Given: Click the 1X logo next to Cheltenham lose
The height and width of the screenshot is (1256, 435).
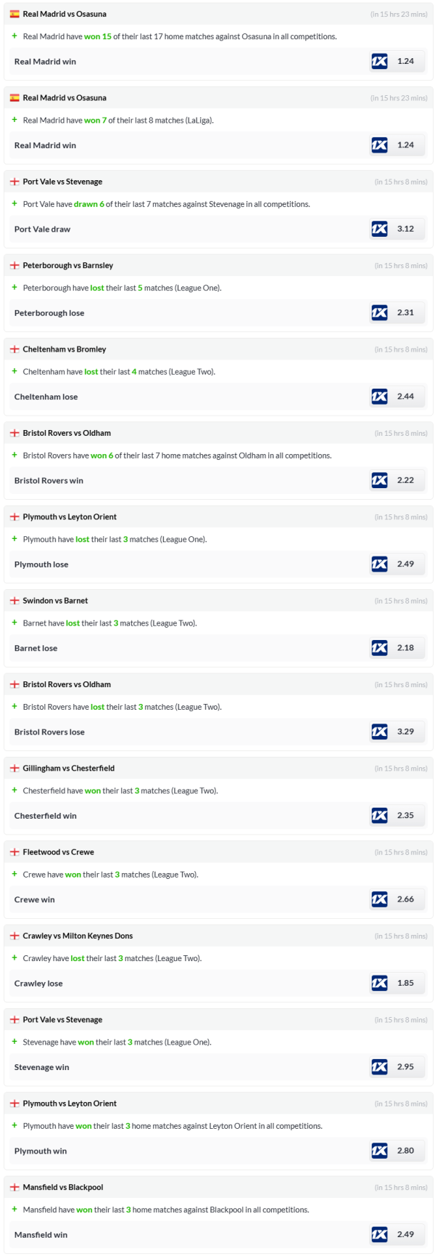Looking at the screenshot, I should pos(379,397).
